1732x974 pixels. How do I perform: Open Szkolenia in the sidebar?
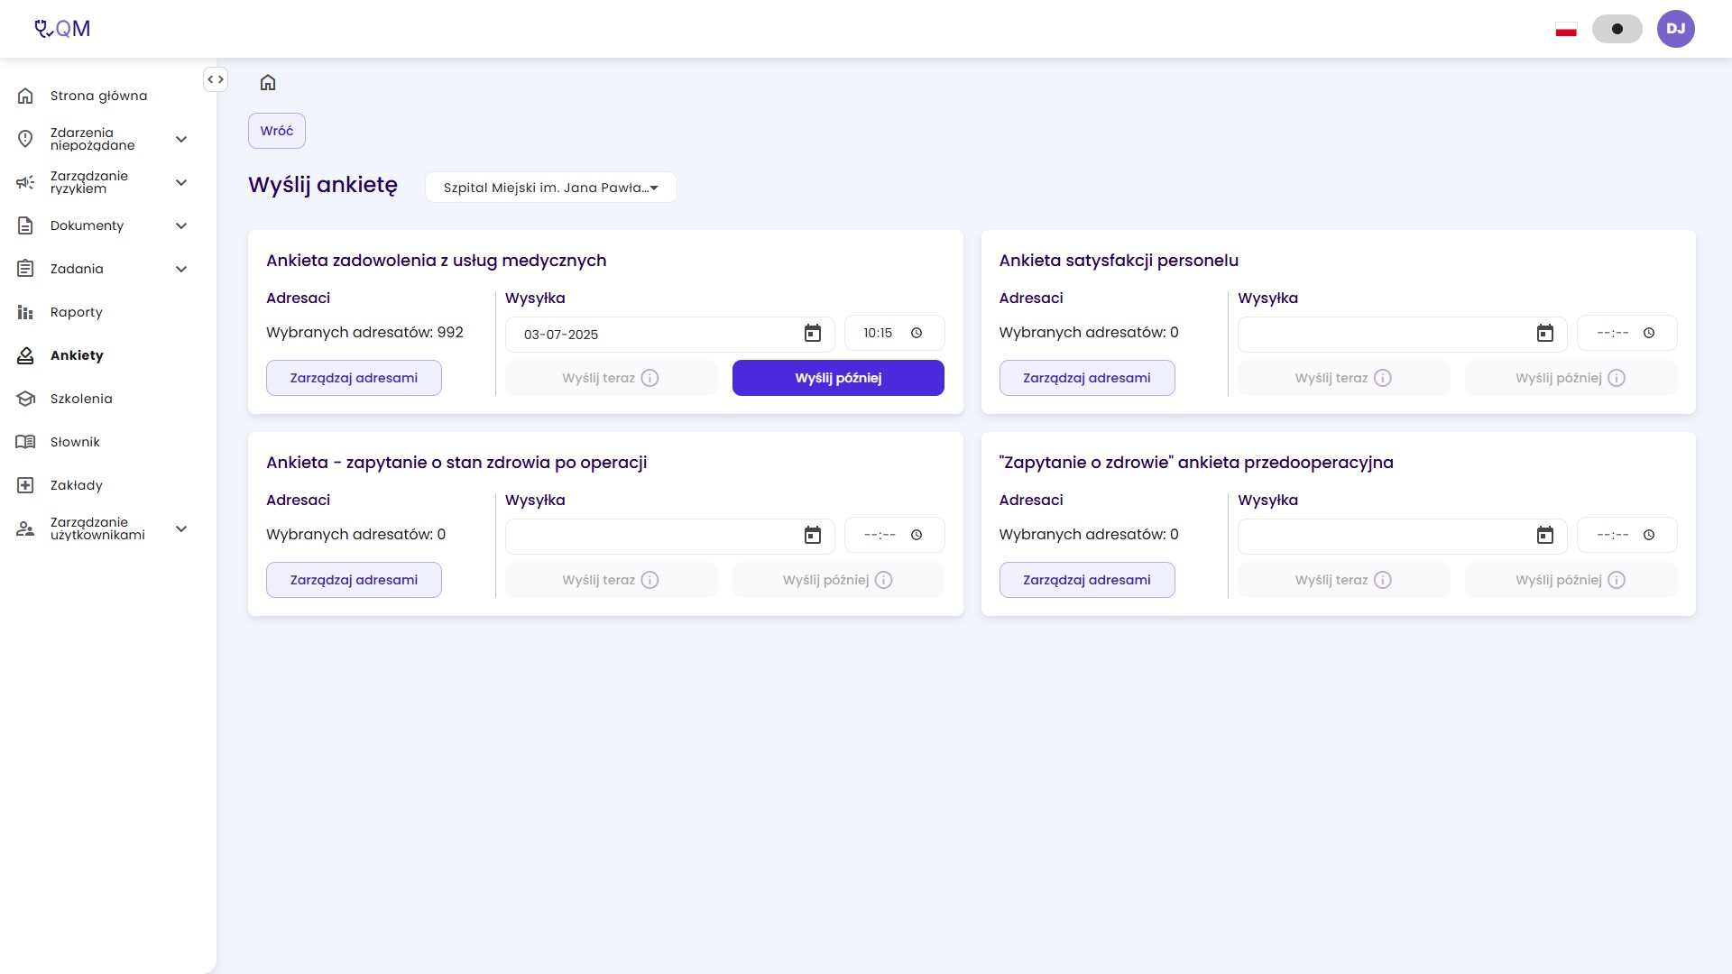coord(81,399)
